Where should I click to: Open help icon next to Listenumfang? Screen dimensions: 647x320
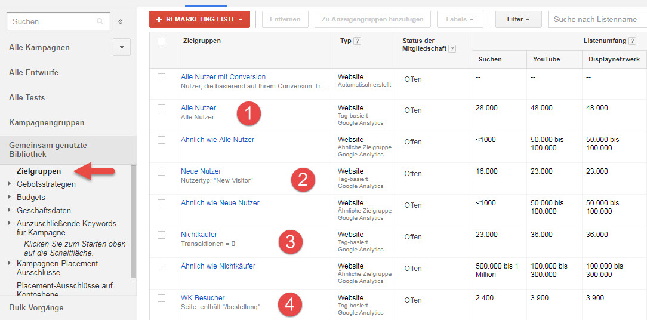coord(632,41)
